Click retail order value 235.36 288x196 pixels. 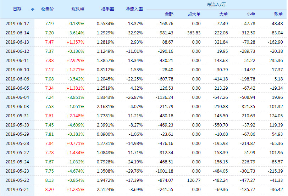coord(276,60)
